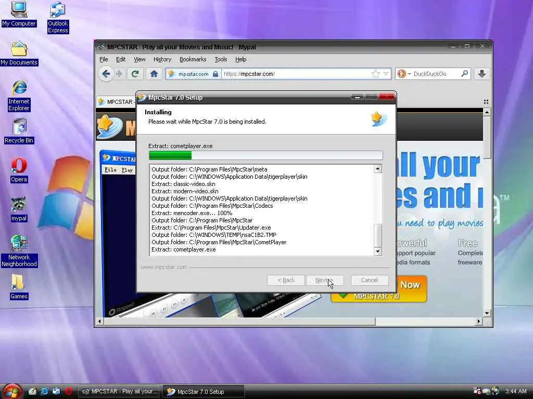Viewport: 533px width, 399px height.
Task: Select the MPCSTAR browser tab
Action: [116, 102]
